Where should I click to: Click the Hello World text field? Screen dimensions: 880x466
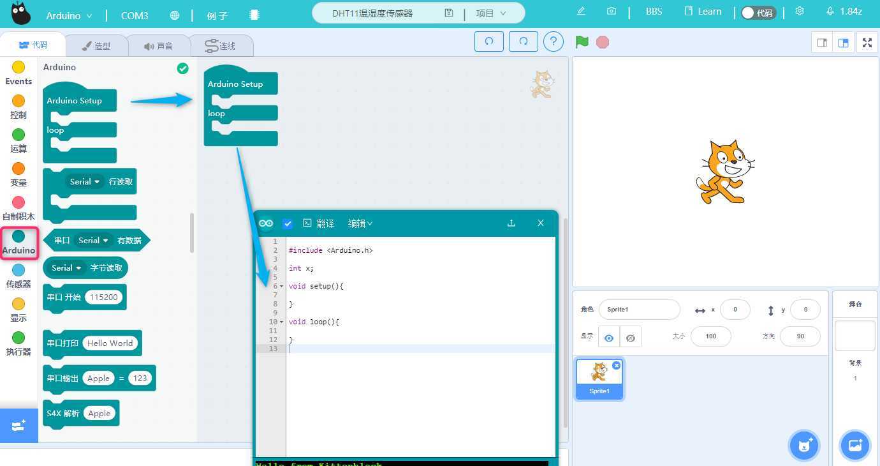pos(110,343)
